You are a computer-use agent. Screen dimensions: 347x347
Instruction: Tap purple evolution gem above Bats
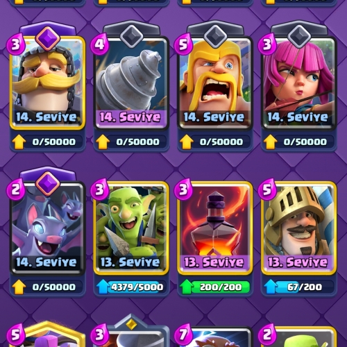[48, 184]
